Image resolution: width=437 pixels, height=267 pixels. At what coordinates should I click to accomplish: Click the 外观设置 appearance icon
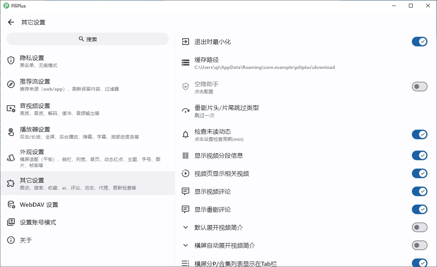[11, 158]
